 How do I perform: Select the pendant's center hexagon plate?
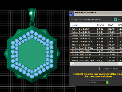coord(32,54)
